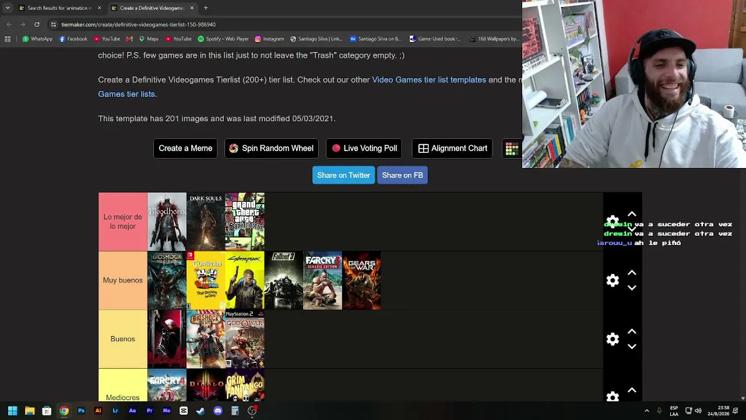The width and height of the screenshot is (746, 420).
Task: Follow the 'Games tier lists' link
Action: tap(126, 94)
